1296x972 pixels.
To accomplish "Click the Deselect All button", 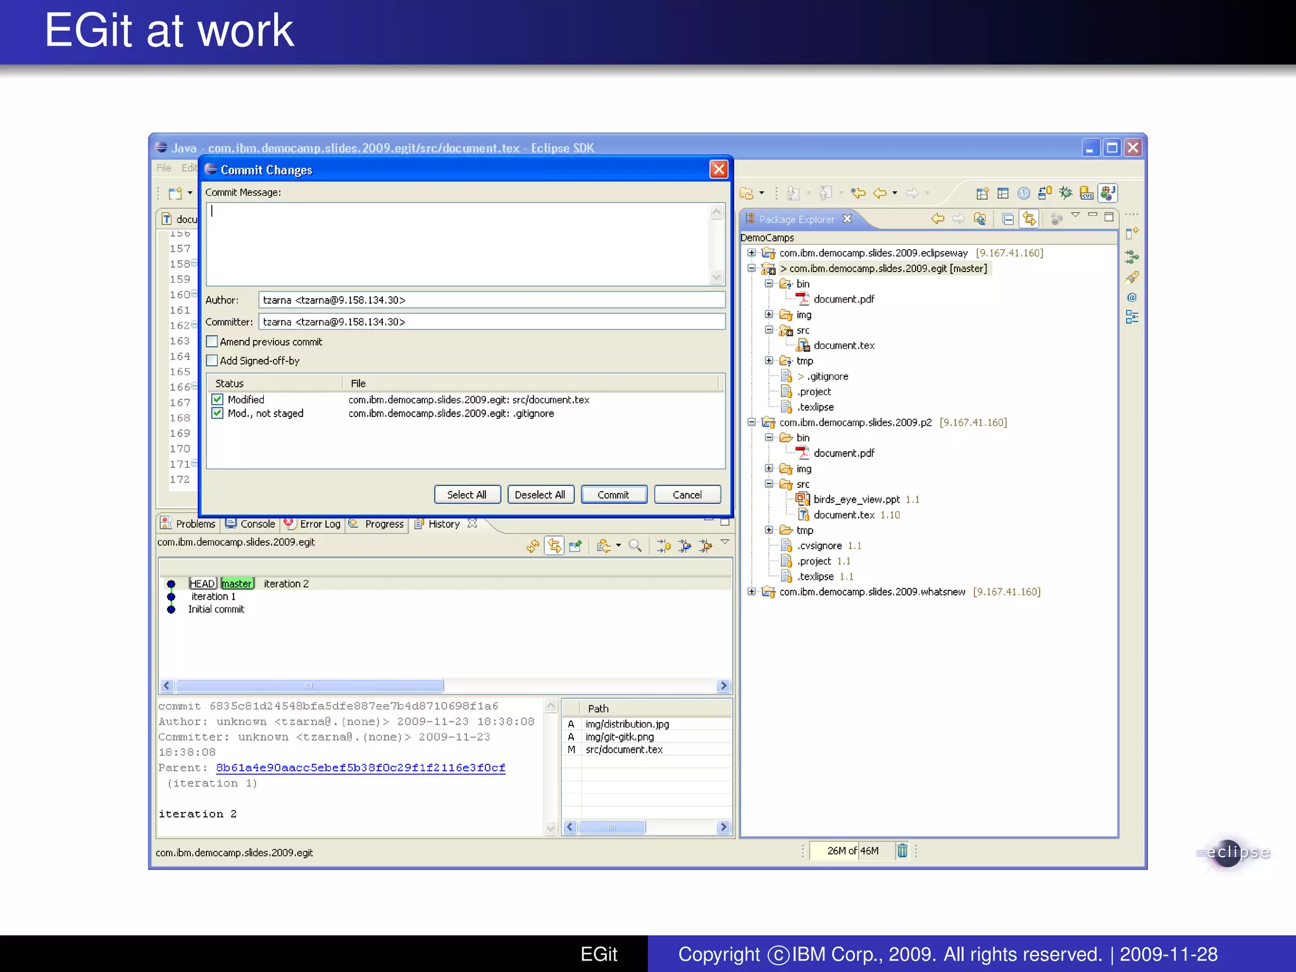I will click(x=540, y=495).
